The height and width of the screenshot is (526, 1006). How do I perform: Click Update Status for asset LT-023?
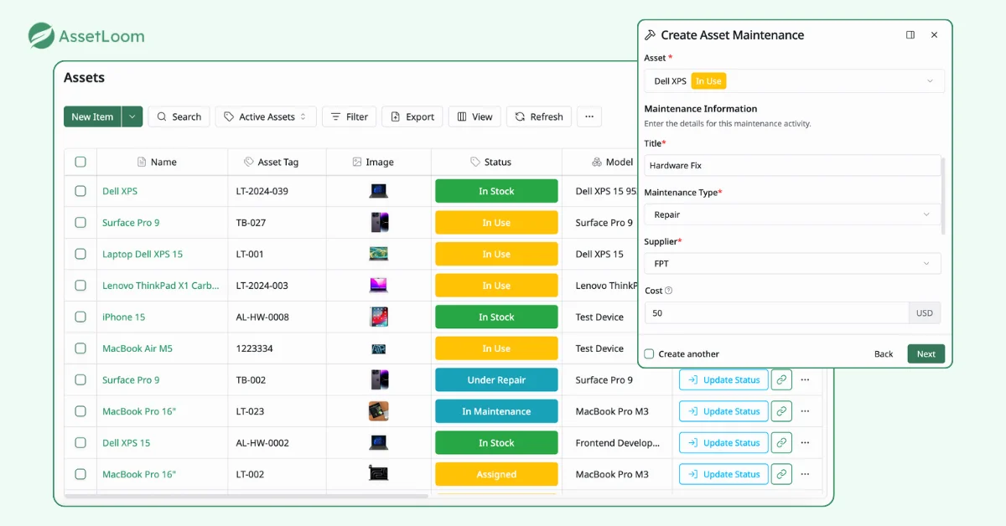(723, 411)
